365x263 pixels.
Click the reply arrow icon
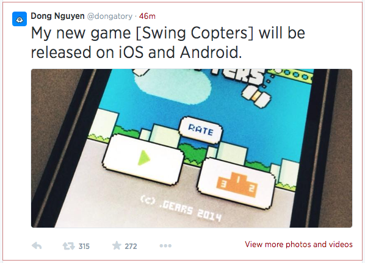coord(37,246)
